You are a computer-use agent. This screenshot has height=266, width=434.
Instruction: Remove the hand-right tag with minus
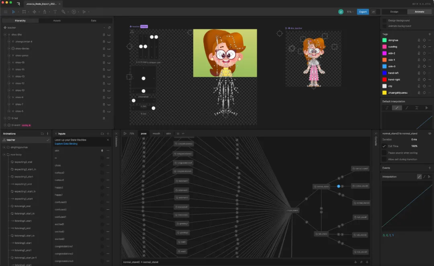pos(430,80)
